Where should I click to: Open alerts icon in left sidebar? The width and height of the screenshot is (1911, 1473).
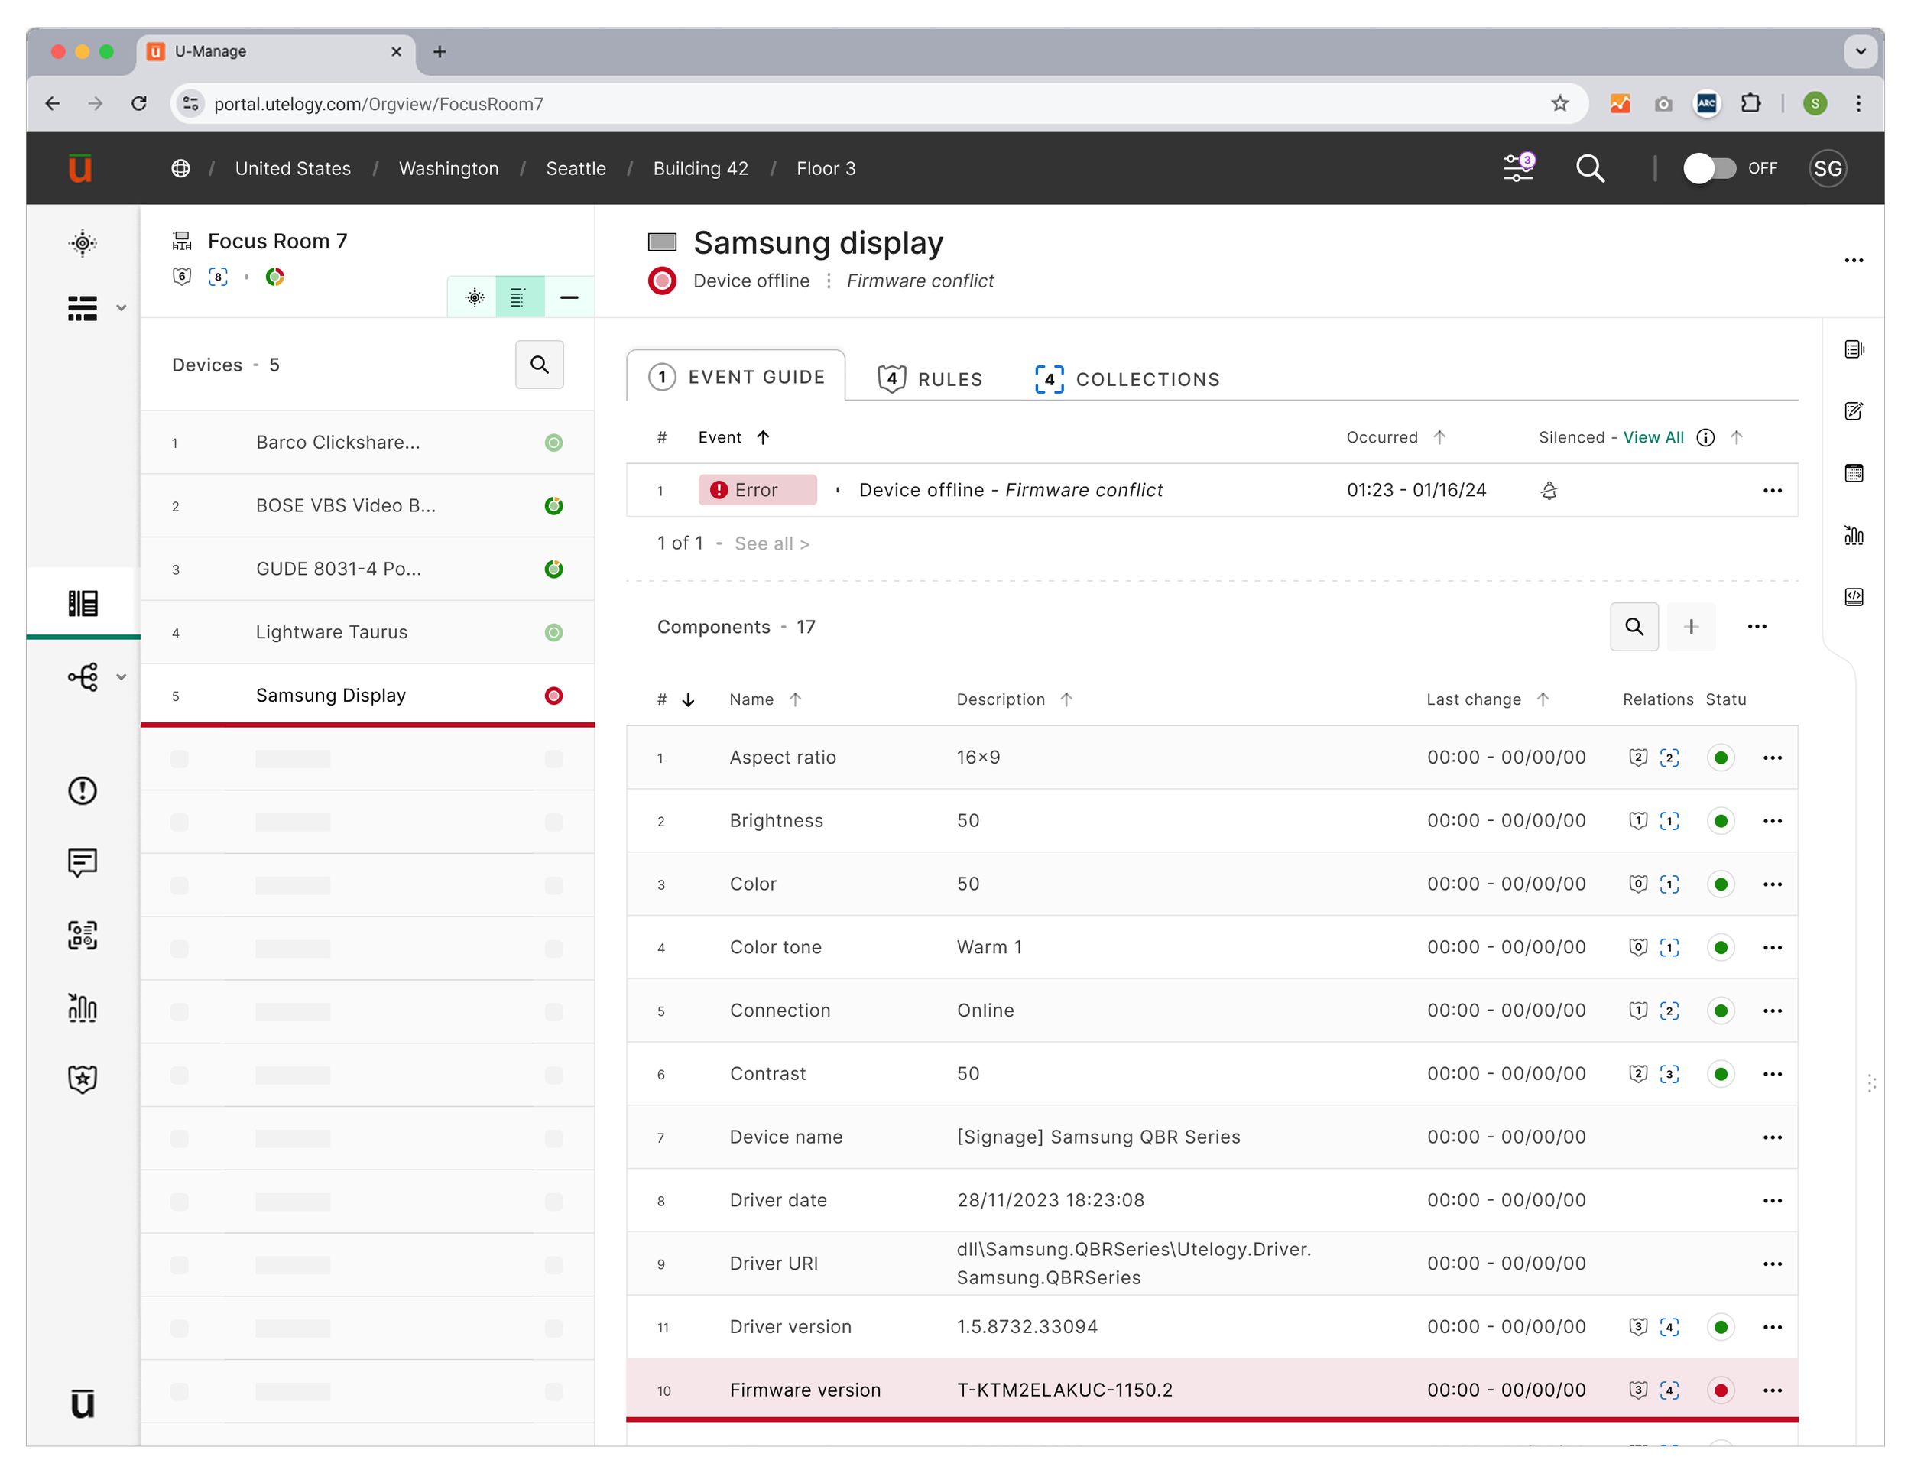coord(83,790)
